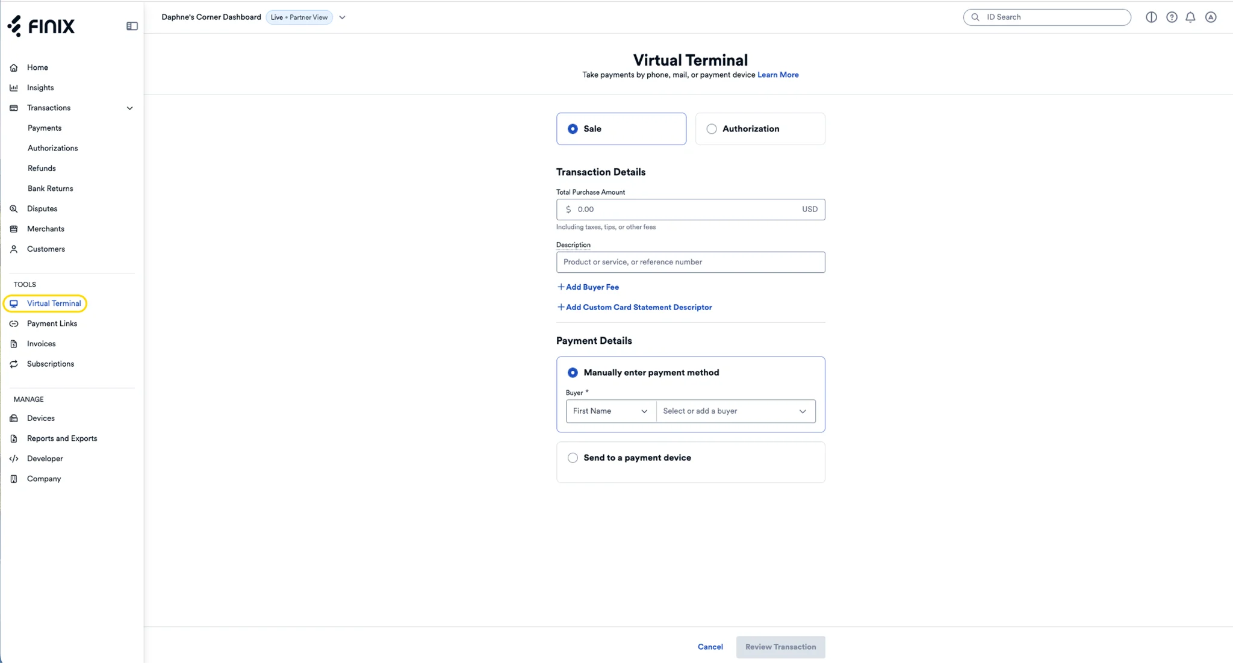Image resolution: width=1233 pixels, height=663 pixels.
Task: Focus the Total Purchase Amount field
Action: pyautogui.click(x=691, y=210)
